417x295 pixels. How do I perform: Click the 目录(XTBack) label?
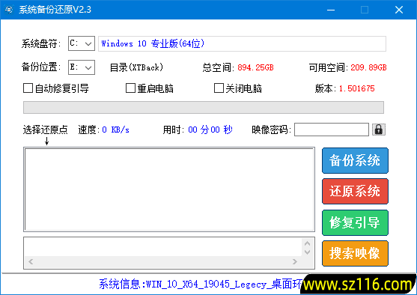[x=136, y=67]
